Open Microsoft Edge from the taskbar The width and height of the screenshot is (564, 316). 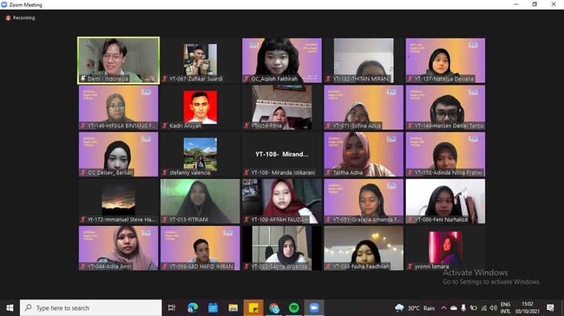[193, 308]
